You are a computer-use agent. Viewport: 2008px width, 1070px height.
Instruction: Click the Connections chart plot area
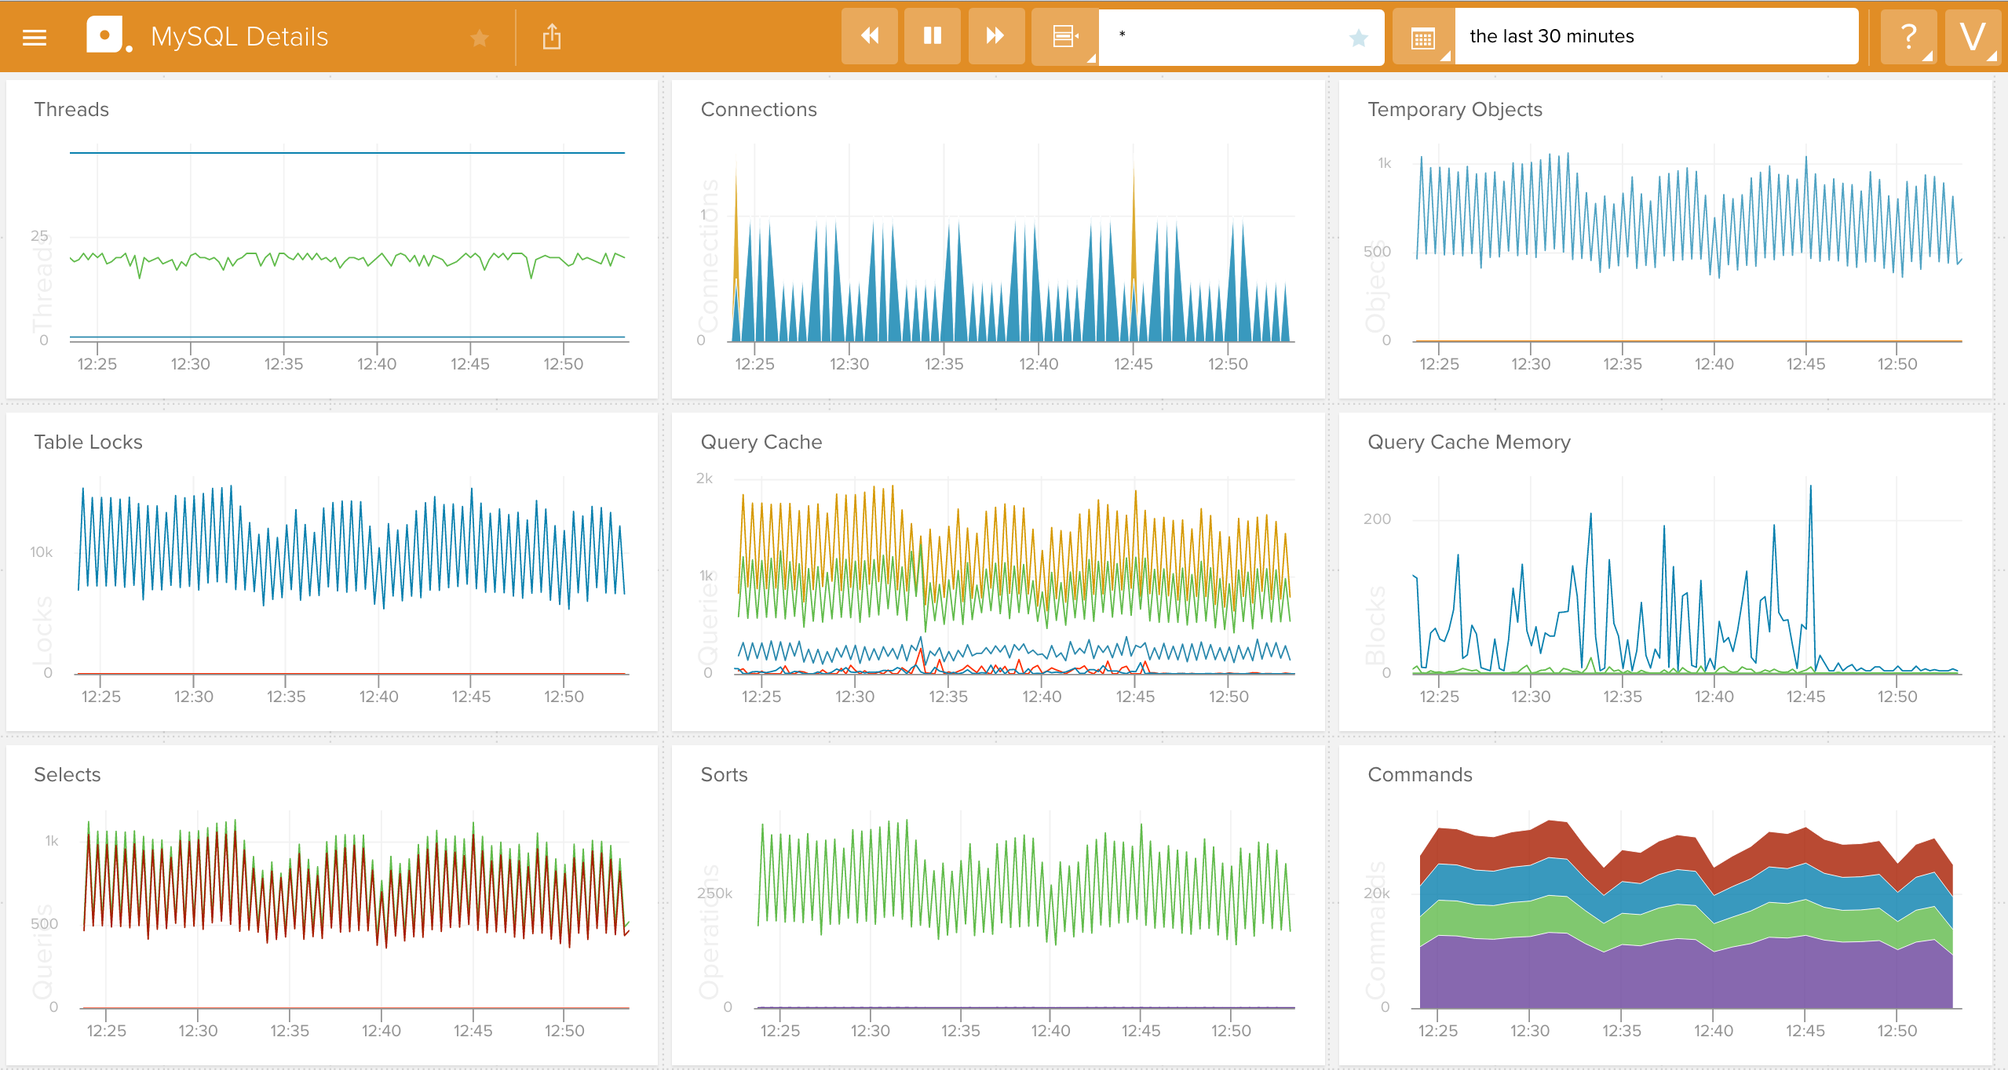coord(1013,245)
